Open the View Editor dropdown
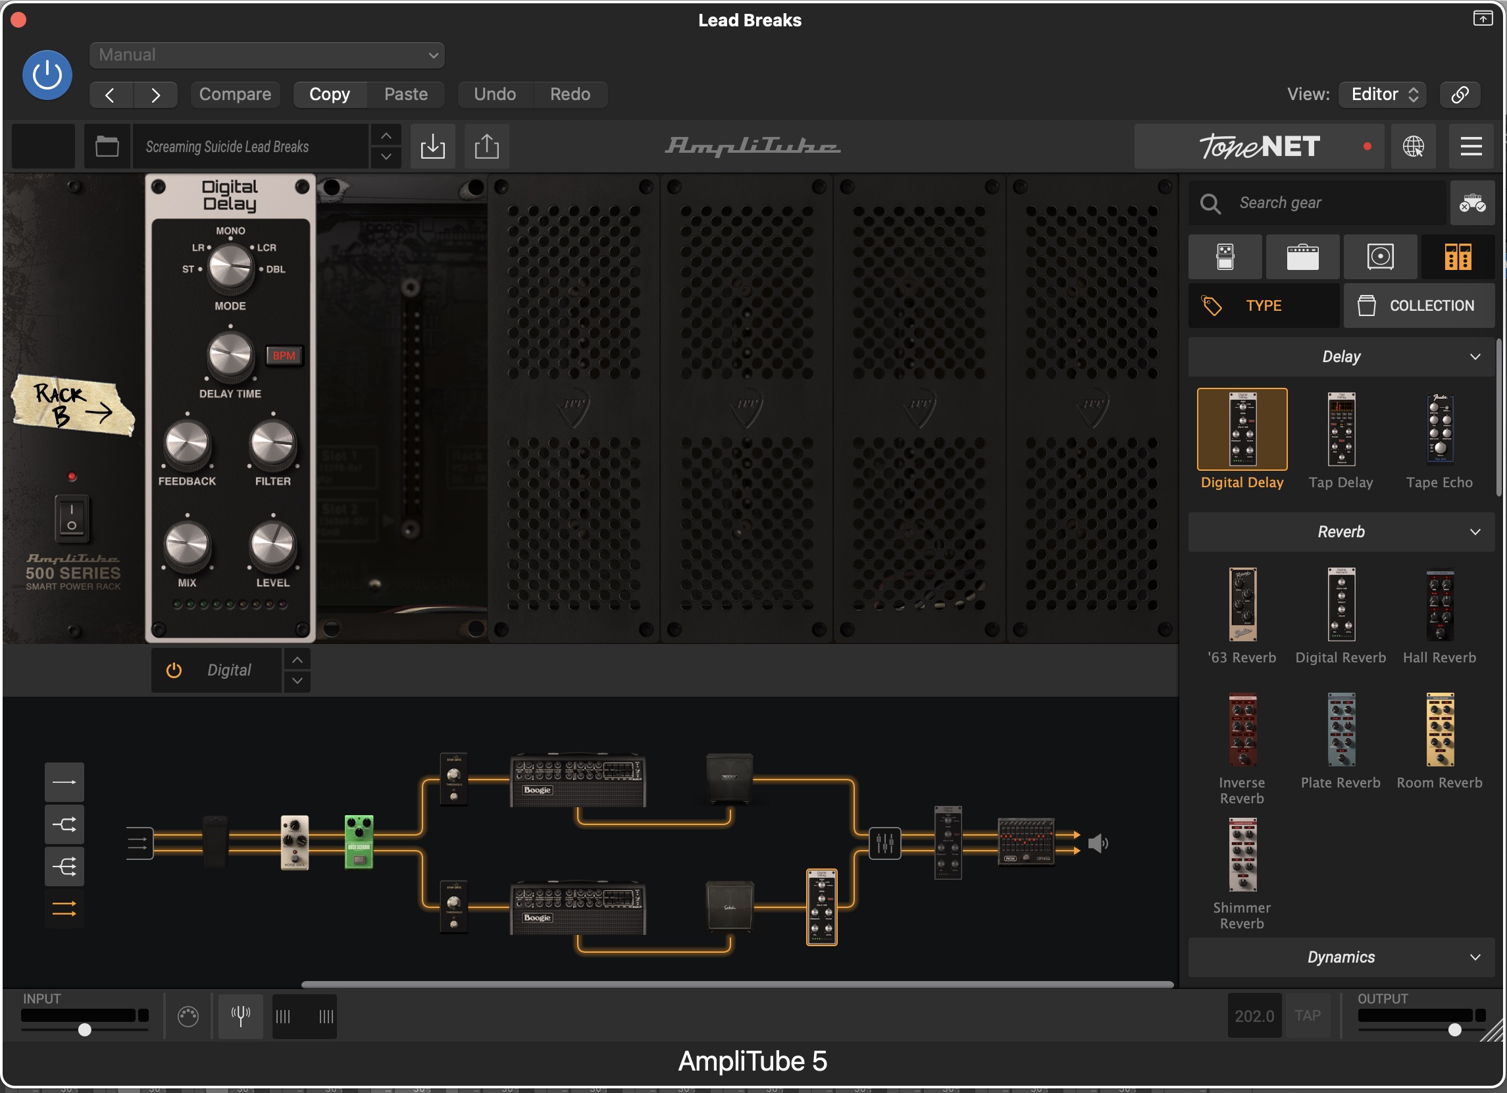 [1382, 94]
